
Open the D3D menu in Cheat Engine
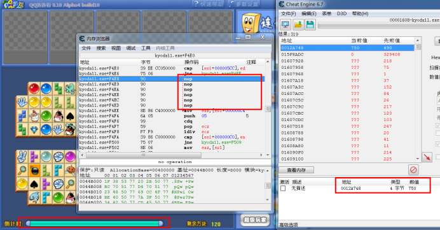point(341,13)
